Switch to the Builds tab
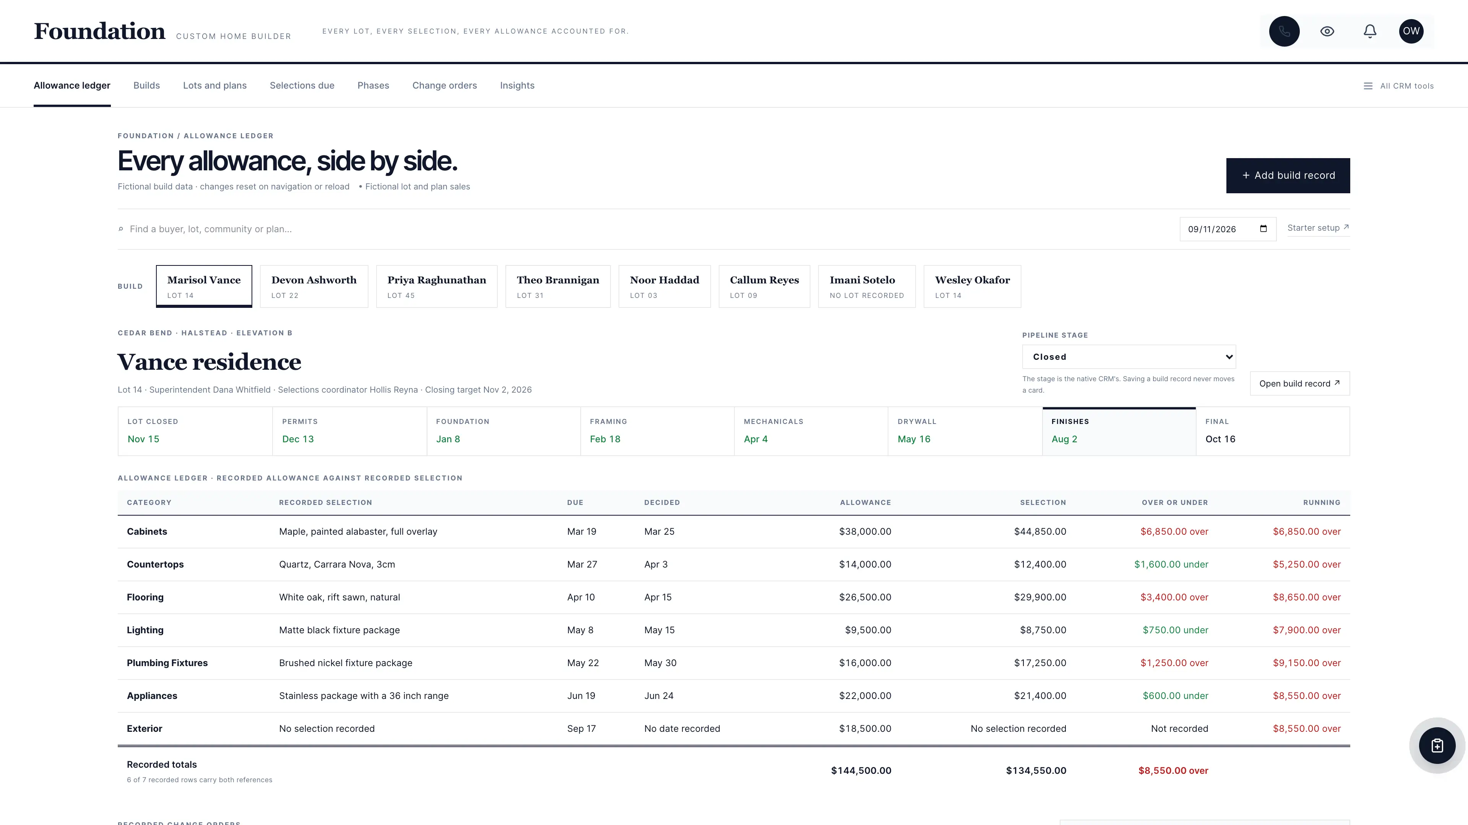The width and height of the screenshot is (1468, 825). point(146,86)
